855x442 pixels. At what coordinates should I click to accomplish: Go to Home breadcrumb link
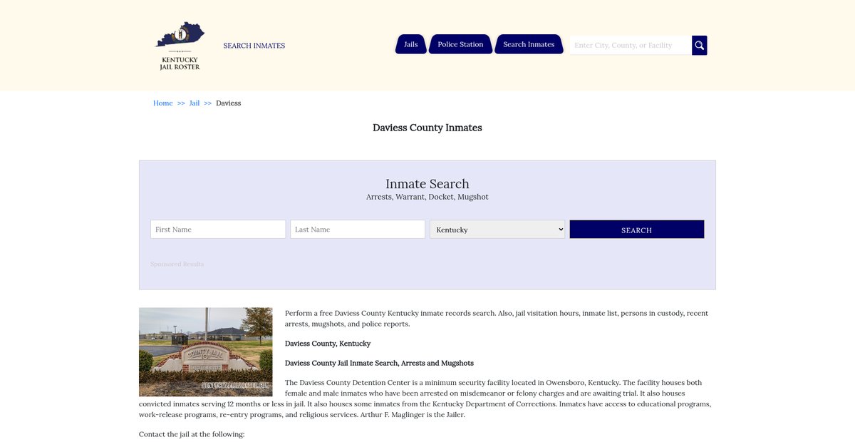pyautogui.click(x=163, y=103)
